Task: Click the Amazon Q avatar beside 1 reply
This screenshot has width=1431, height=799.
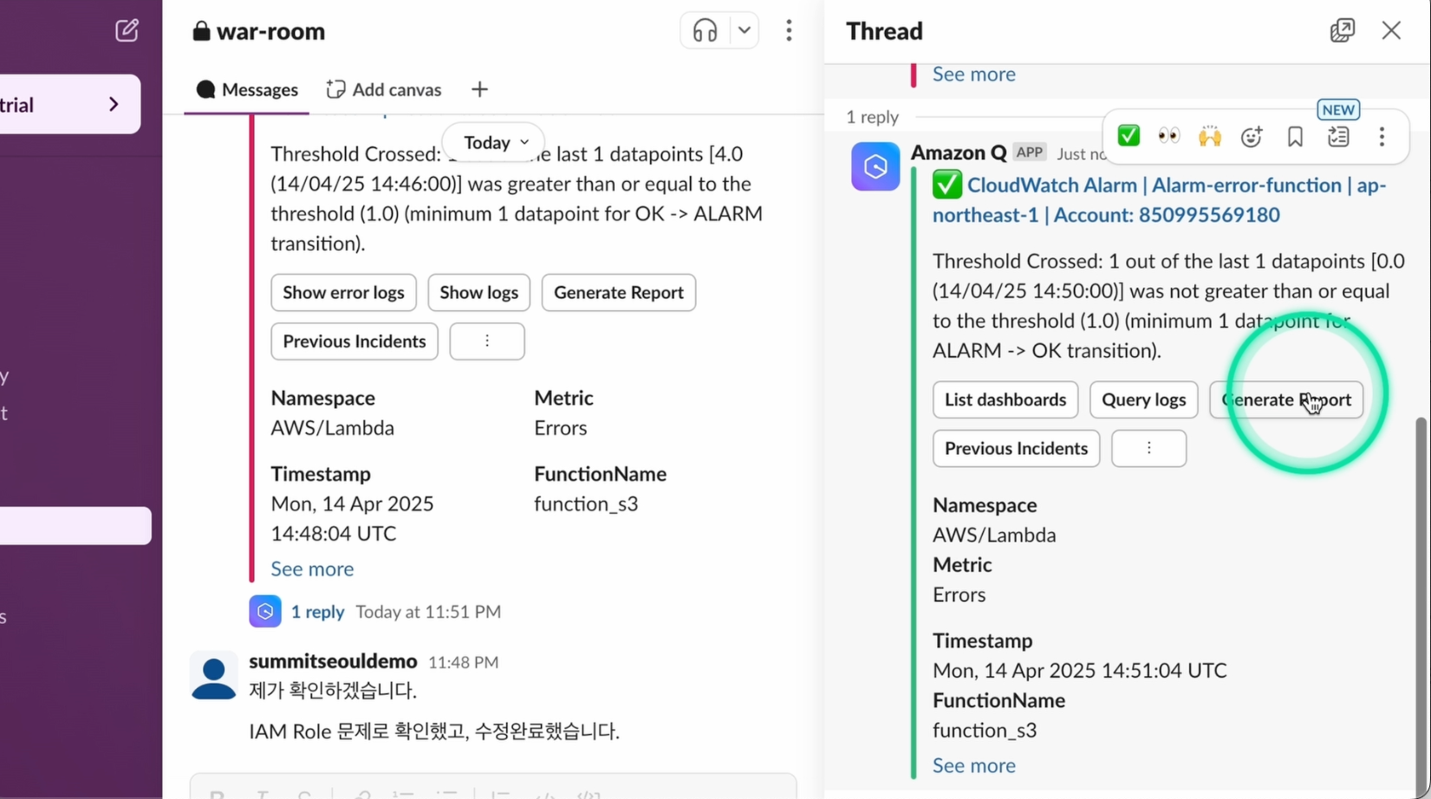Action: [x=265, y=612]
